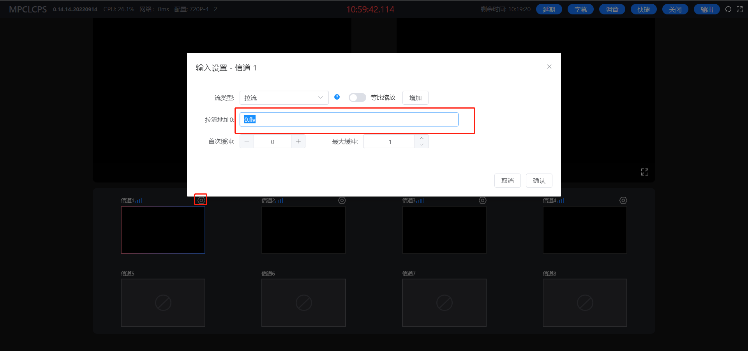
Task: Decrease 最大缓冲 with down arrow
Action: (422, 145)
